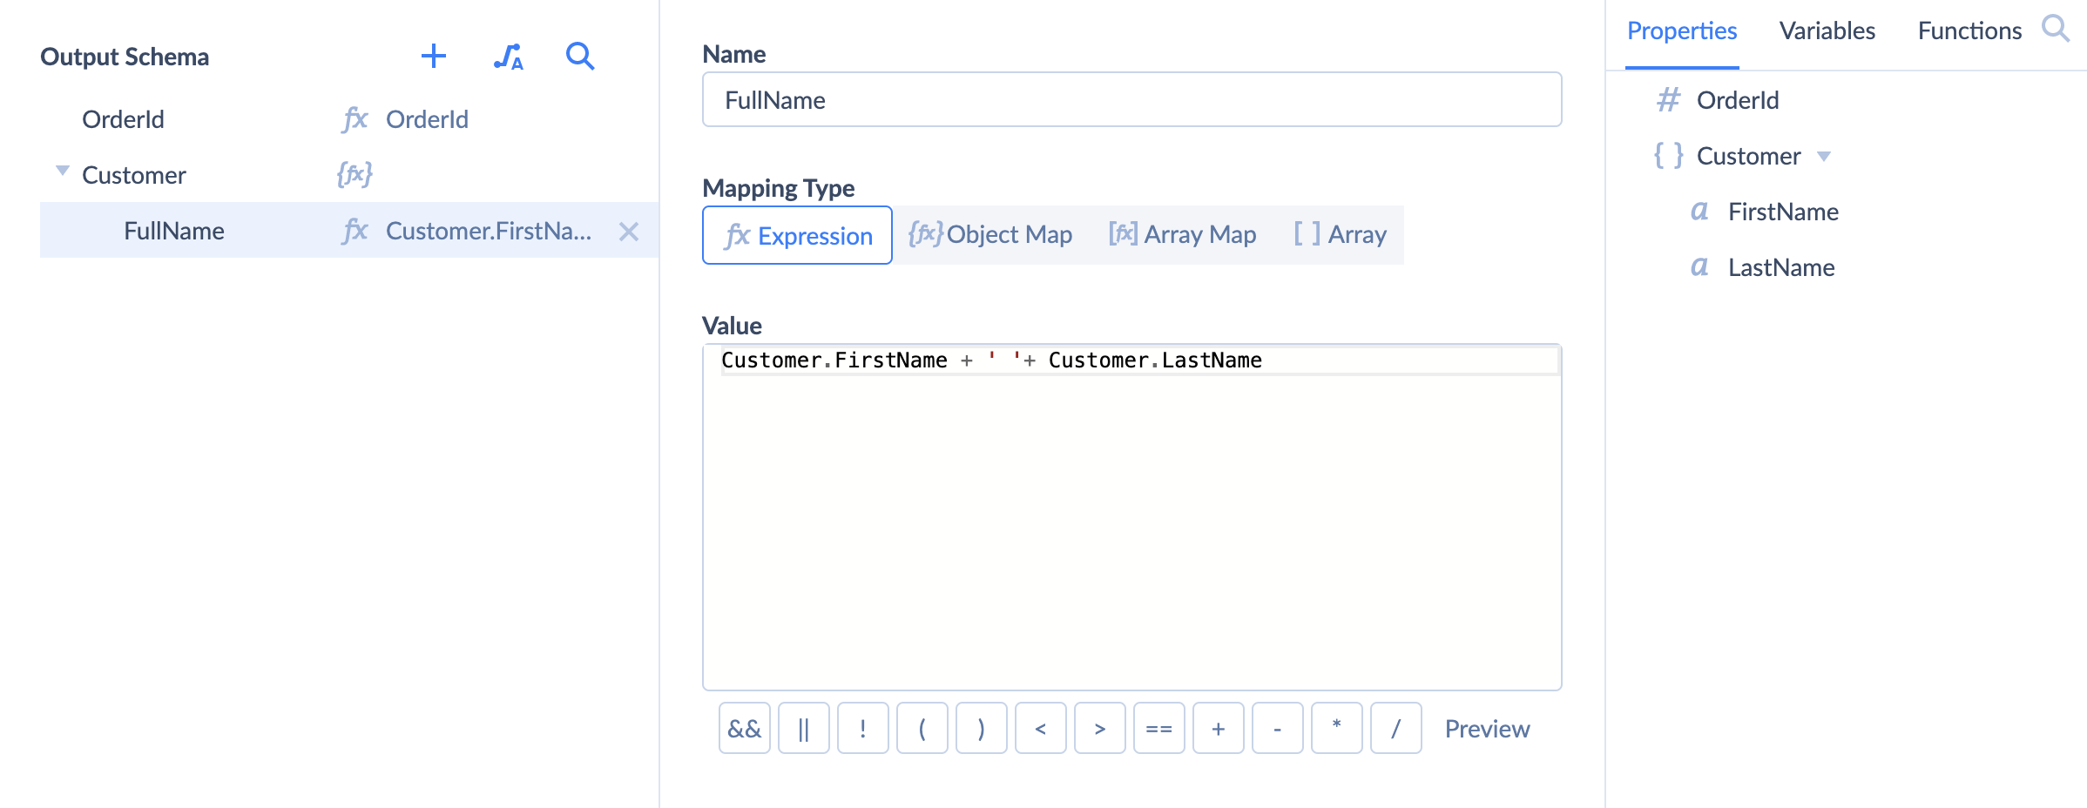Click the braces object icon next to Customer

(1668, 156)
